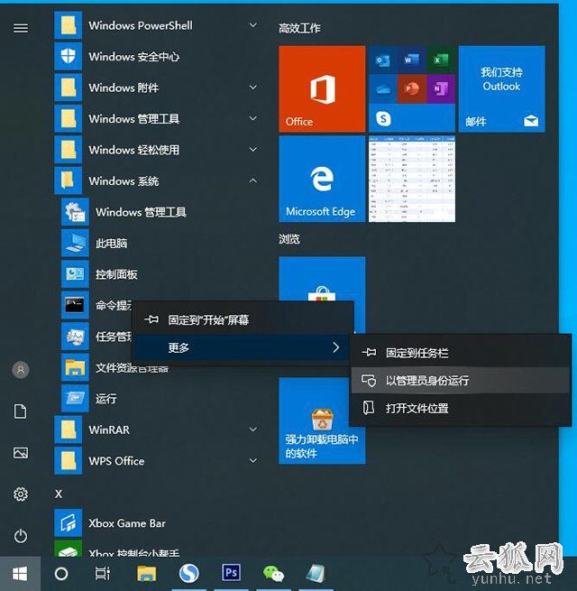
Task: Click the hamburger menu at top left
Action: (21, 28)
